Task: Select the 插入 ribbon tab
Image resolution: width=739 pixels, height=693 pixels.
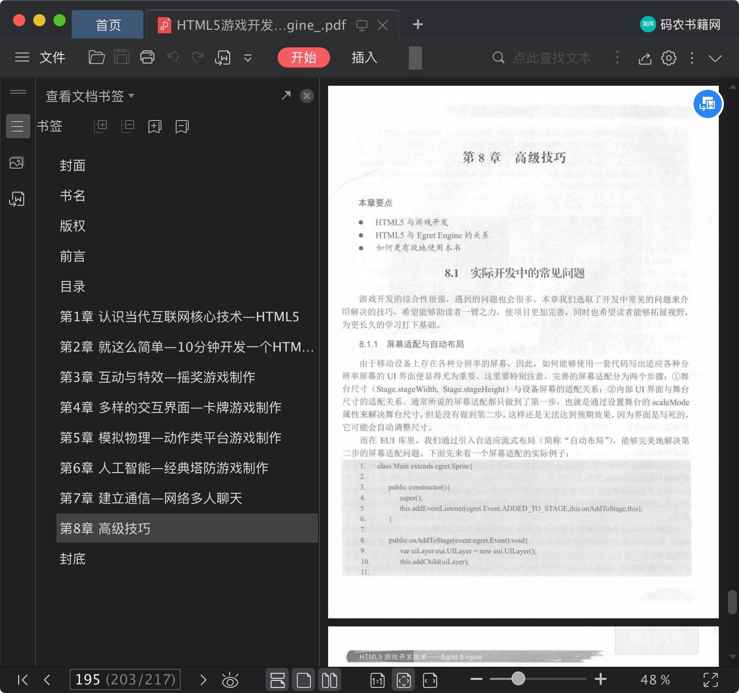Action: (x=364, y=57)
